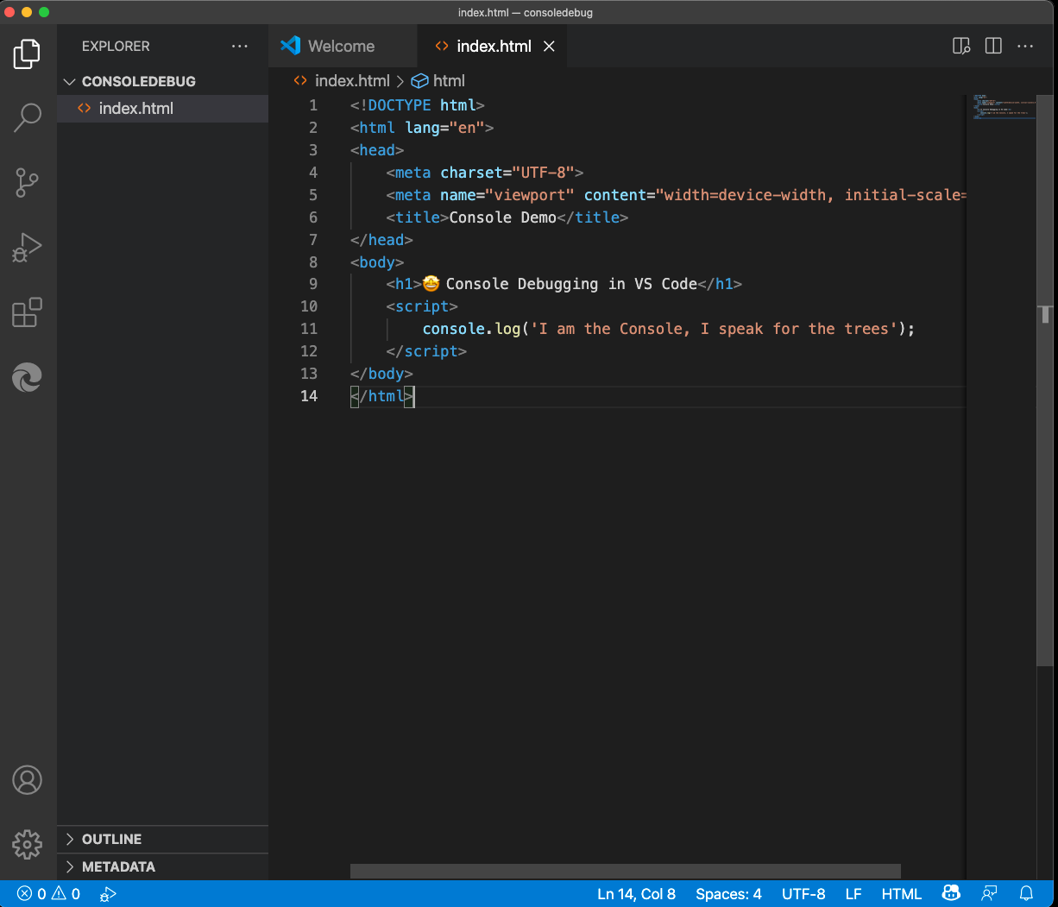
Task: Open the Run and Debug view
Action: (x=27, y=247)
